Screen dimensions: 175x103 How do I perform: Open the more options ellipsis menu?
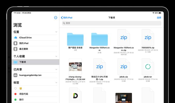(56, 18)
